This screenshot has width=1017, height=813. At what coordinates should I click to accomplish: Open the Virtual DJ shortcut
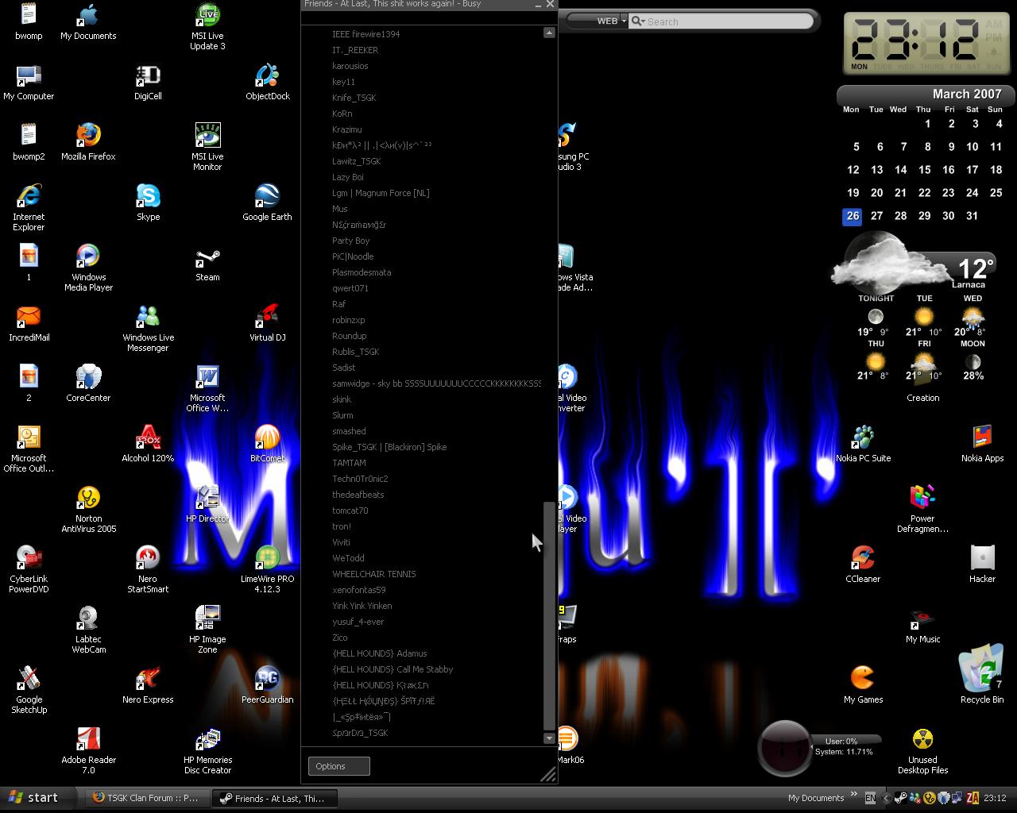(x=267, y=318)
